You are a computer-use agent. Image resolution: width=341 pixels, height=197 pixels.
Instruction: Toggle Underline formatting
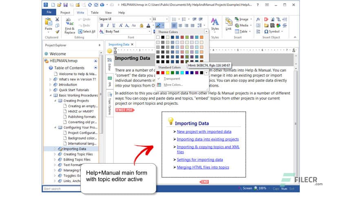tap(114, 25)
